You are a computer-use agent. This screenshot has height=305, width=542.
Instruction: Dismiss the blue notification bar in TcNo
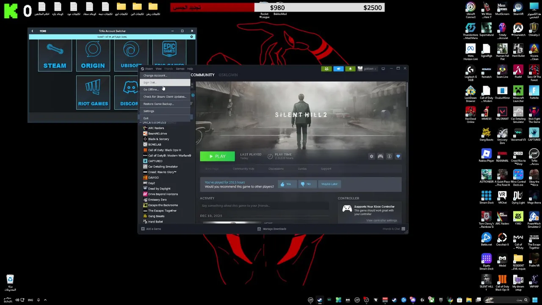[191, 37]
